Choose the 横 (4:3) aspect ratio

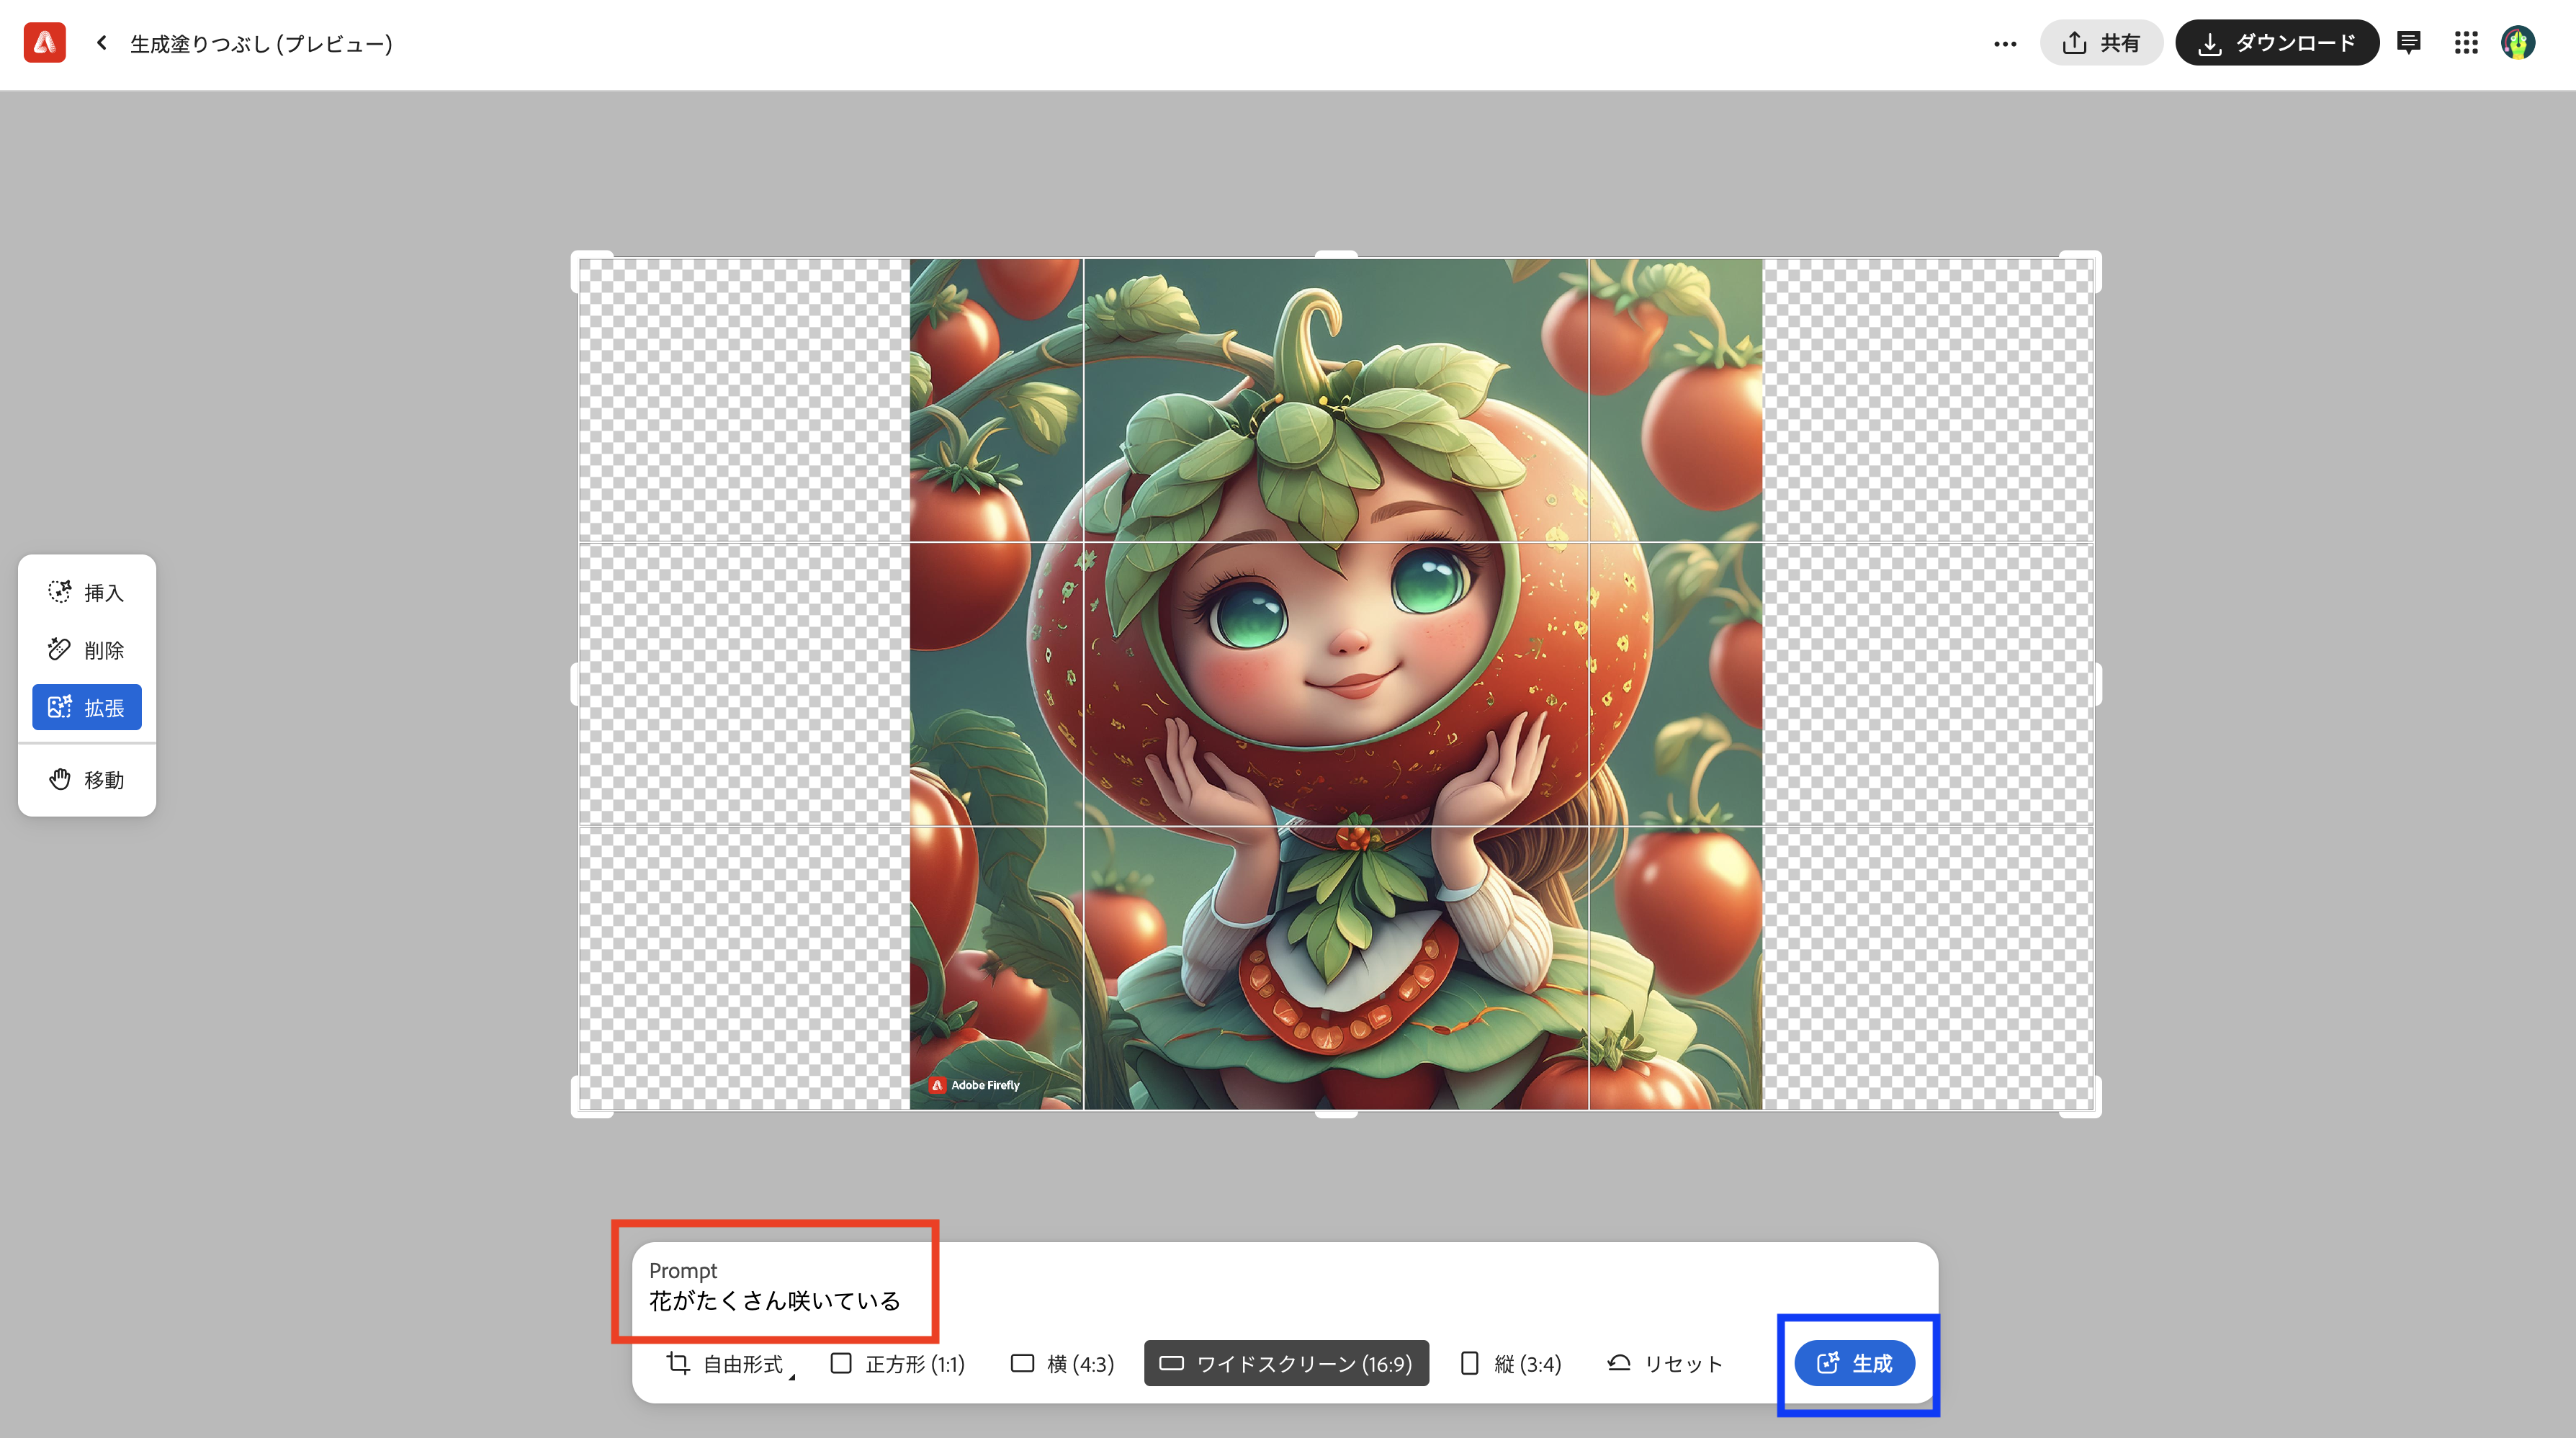[x=1062, y=1363]
